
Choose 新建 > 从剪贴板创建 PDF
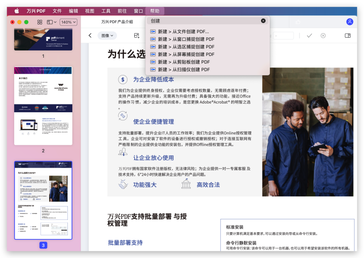(x=184, y=62)
